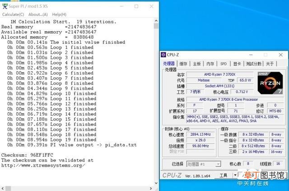This screenshot has height=191, width=289.
Task: Open the 测试分数 benchmark tab
Action: pos(254,64)
